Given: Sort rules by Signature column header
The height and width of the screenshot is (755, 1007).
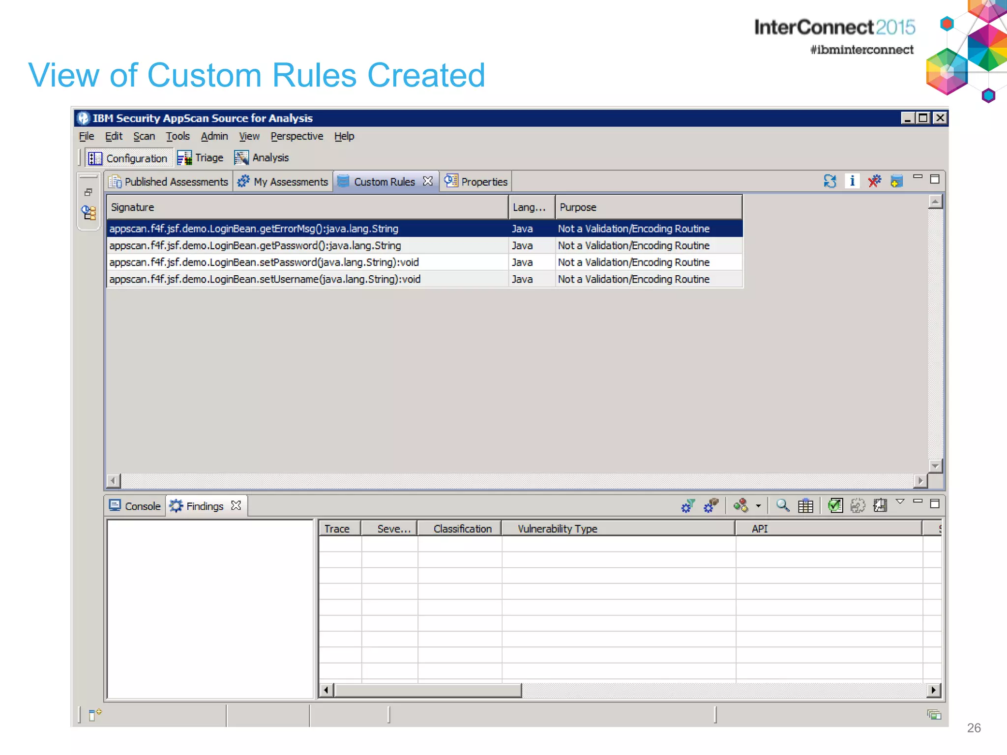Looking at the screenshot, I should 307,207.
